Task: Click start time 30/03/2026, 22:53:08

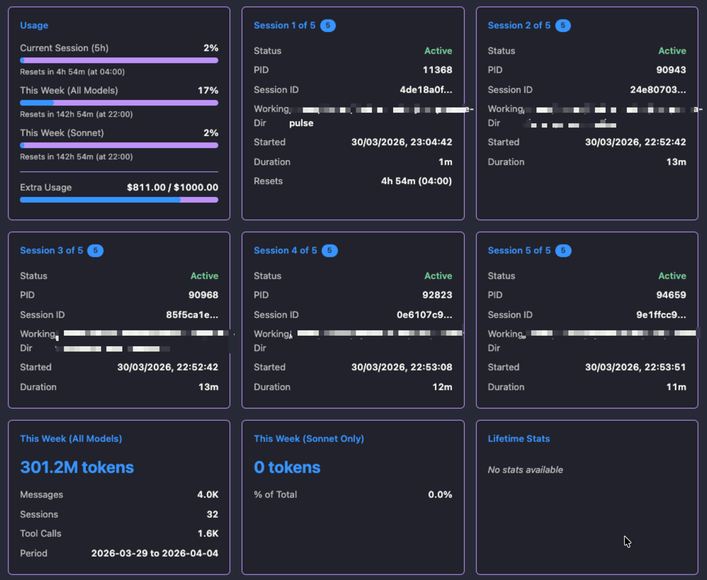Action: click(x=402, y=367)
